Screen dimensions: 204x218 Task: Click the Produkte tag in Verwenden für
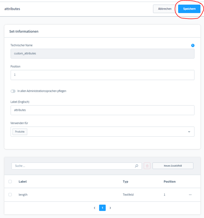click(x=20, y=132)
